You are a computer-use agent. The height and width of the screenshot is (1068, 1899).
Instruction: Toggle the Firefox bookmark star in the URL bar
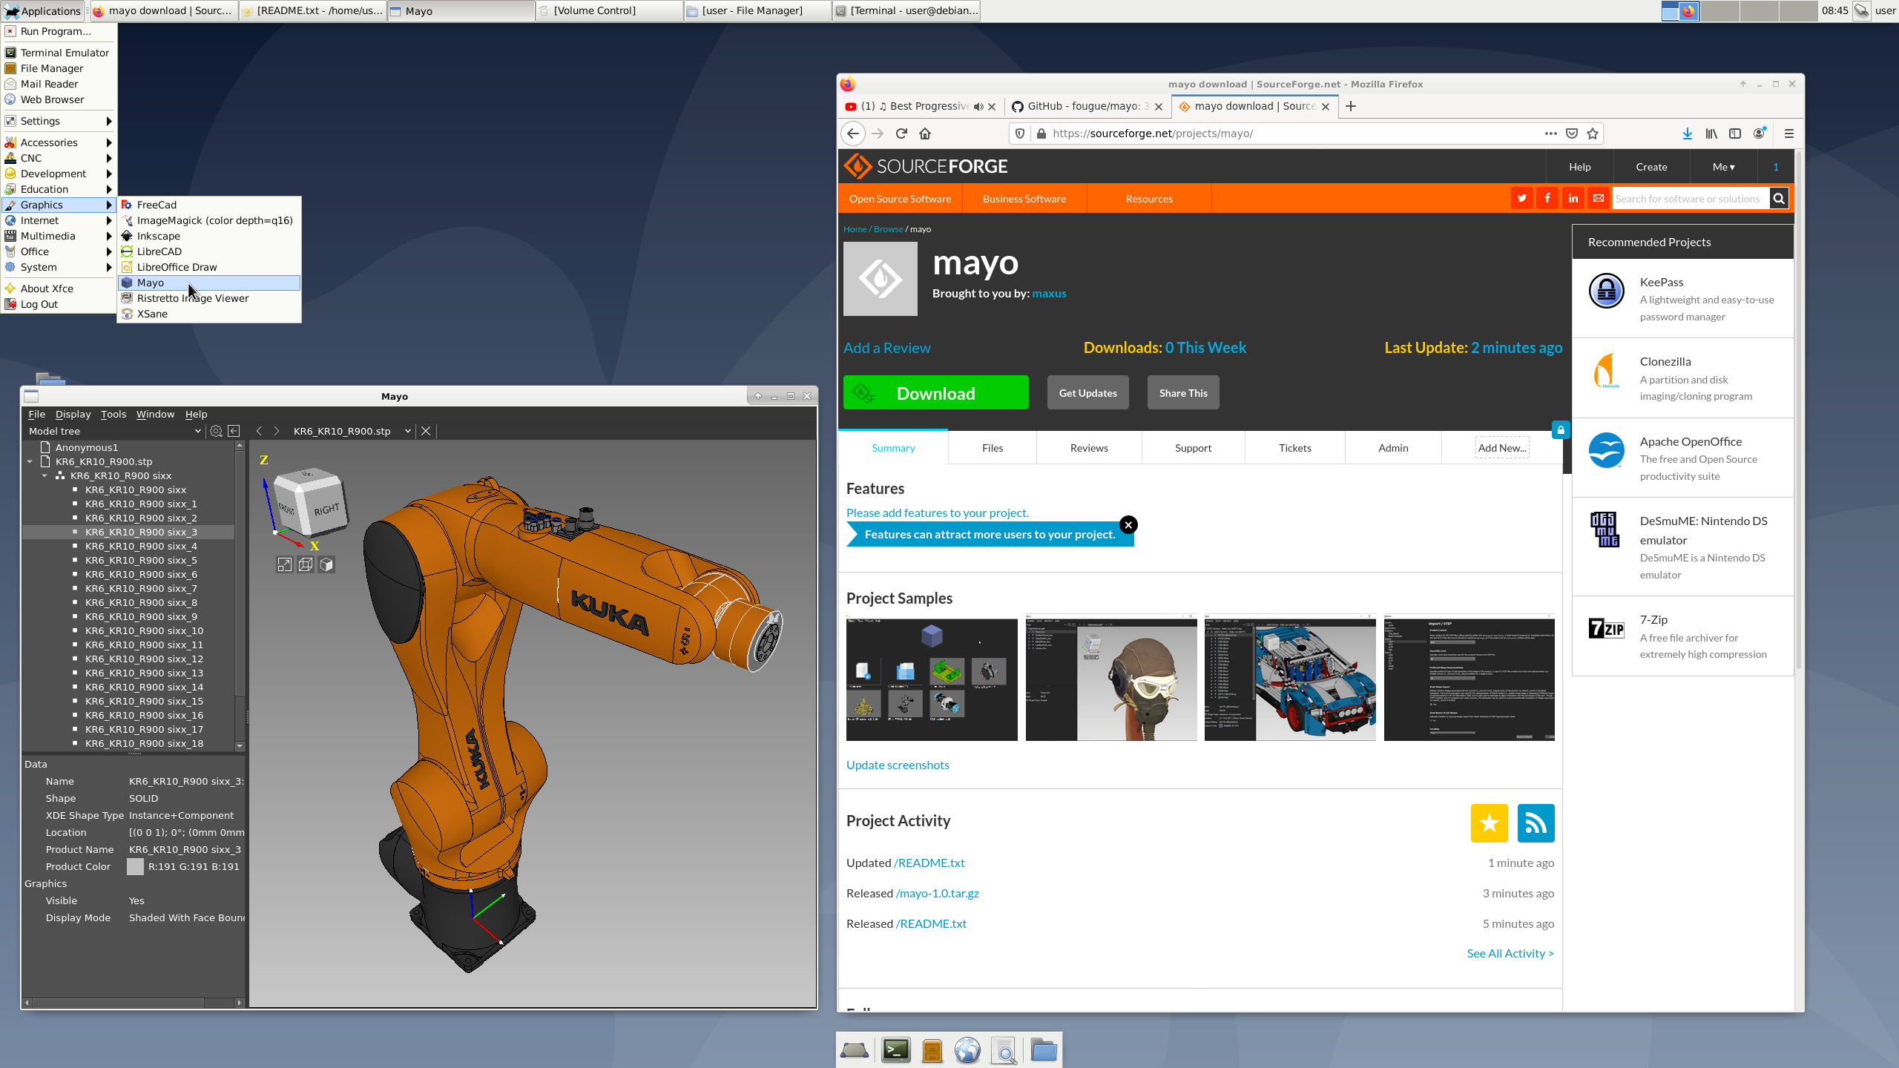pos(1593,133)
